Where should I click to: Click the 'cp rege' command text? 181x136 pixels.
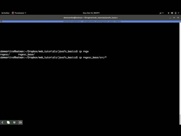84,52
